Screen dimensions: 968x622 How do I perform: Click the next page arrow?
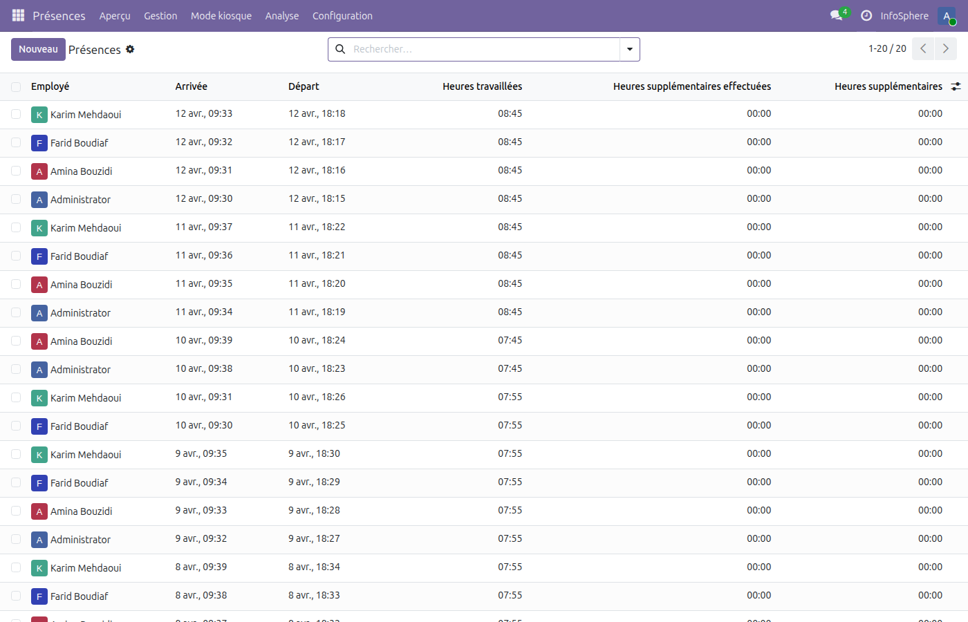(945, 49)
